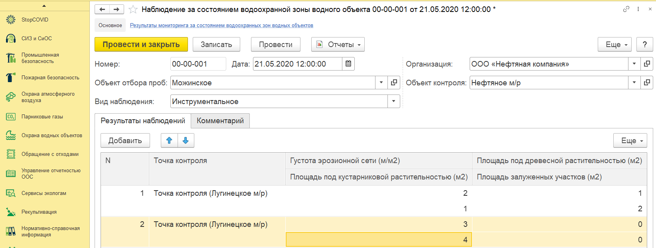Viewport: 656px width, 248px height.
Task: Open Парниковые газы CO2 icon
Action: click(x=11, y=116)
